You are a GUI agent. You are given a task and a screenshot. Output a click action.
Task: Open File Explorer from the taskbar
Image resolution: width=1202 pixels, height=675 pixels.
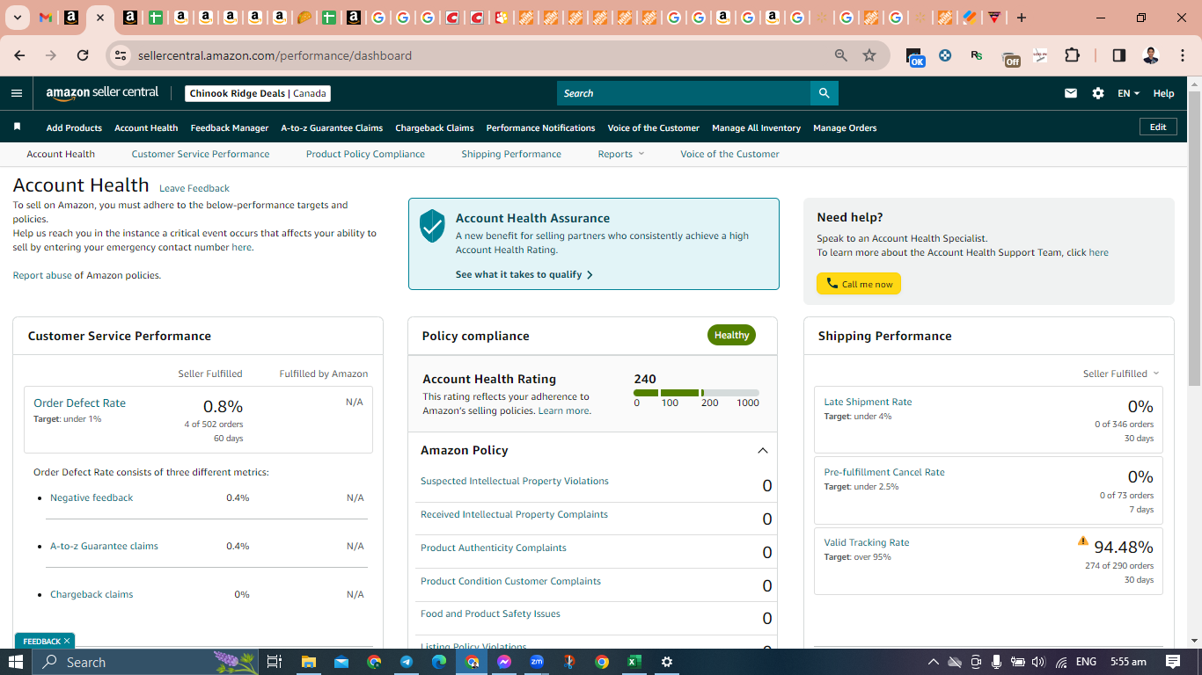tap(309, 662)
